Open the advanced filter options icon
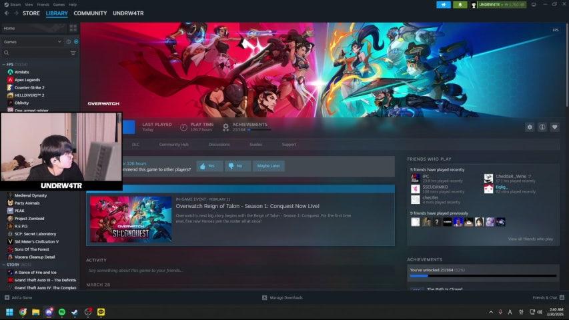This screenshot has width=569, height=320. (73, 53)
